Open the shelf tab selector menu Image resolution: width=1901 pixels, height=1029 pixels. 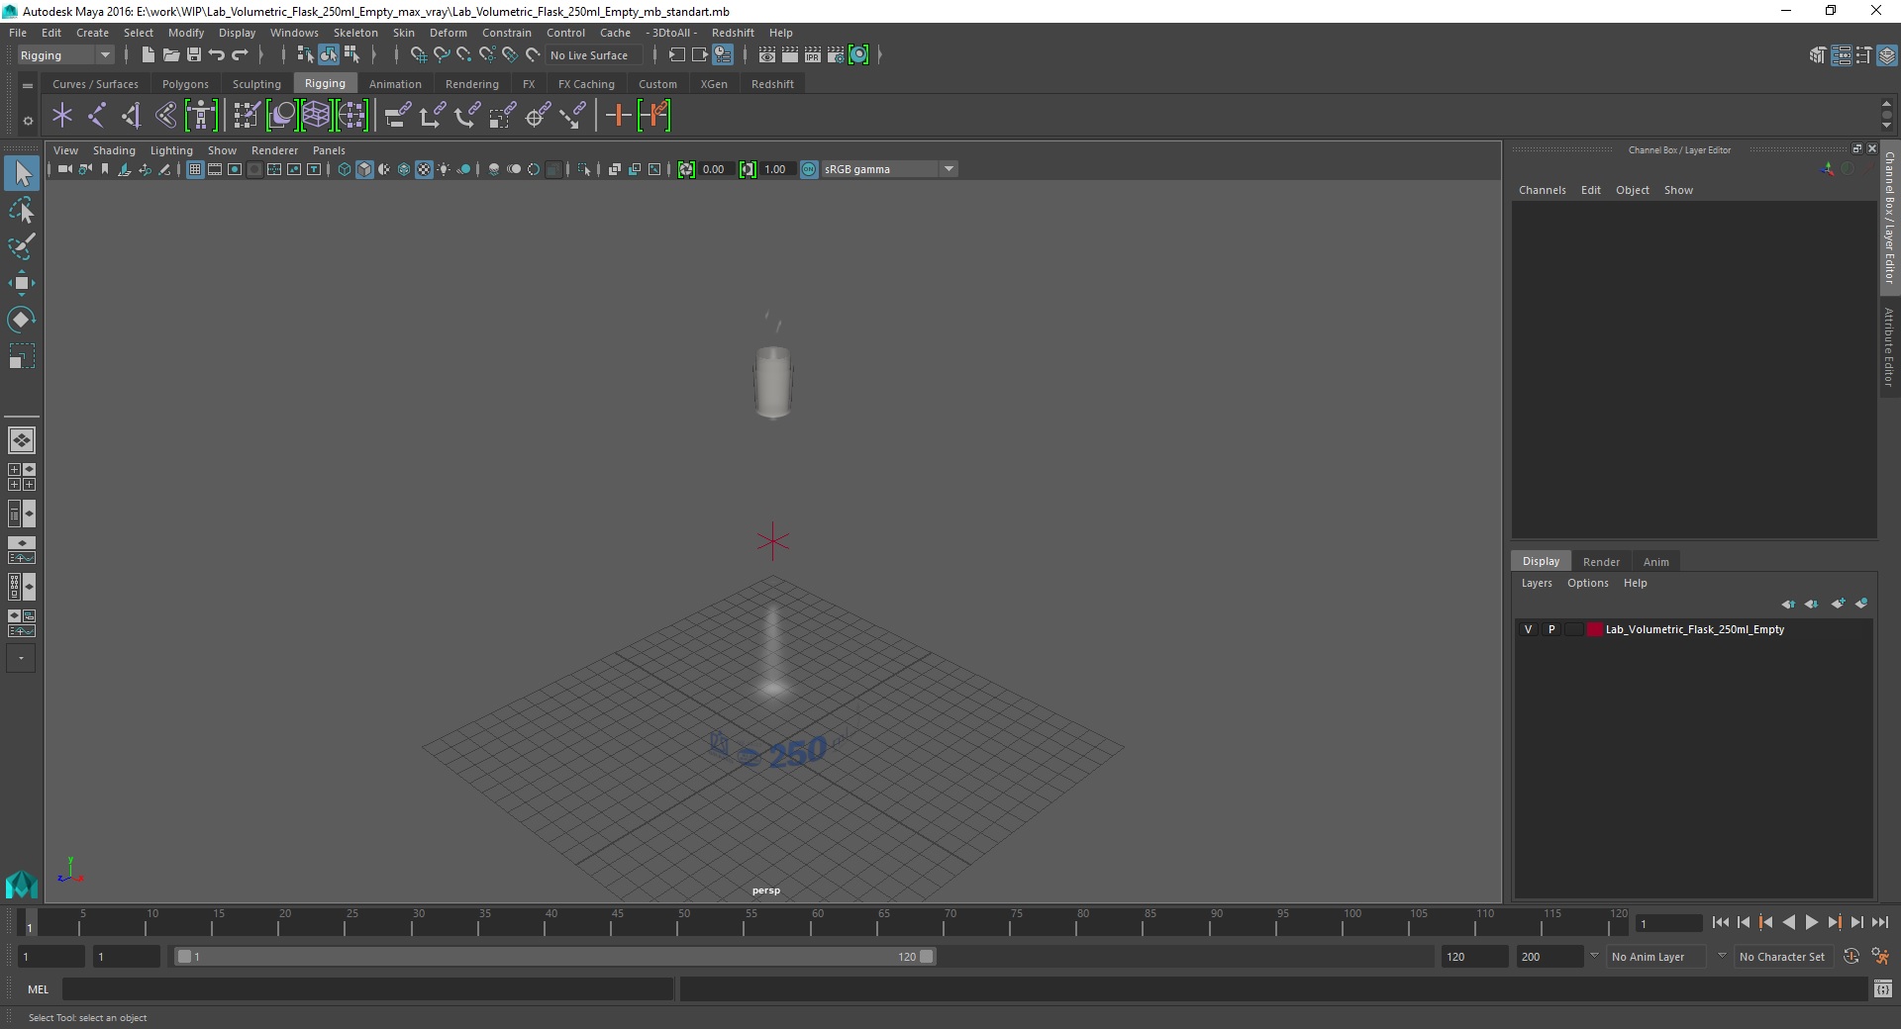tap(28, 86)
